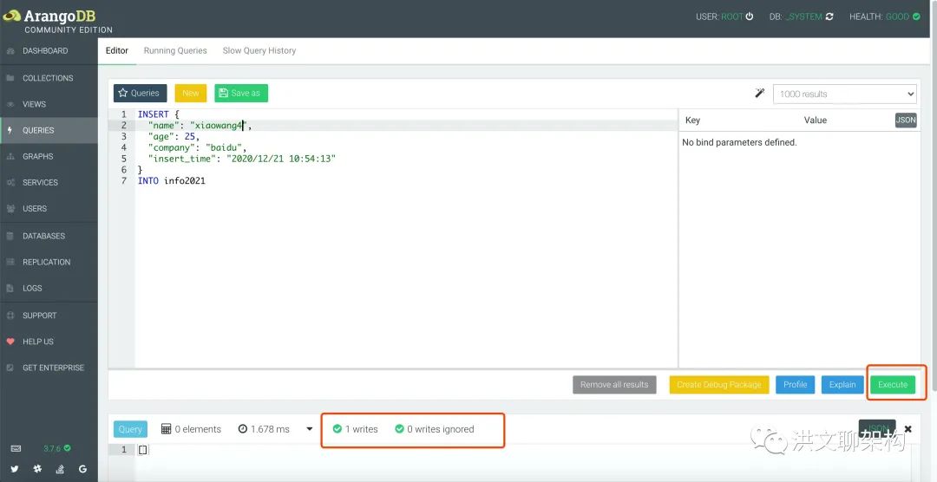
Task: Close the query result panel
Action: [908, 429]
